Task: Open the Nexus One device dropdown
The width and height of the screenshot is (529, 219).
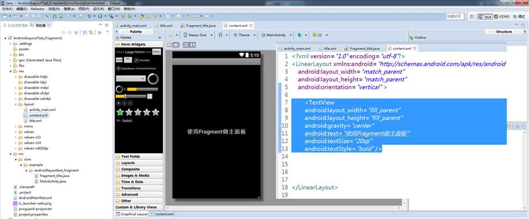Action: pyautogui.click(x=198, y=35)
